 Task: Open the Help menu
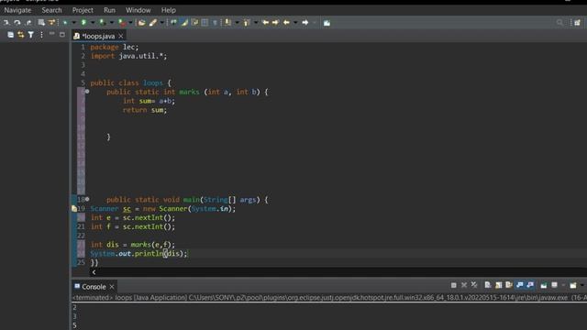[x=169, y=10]
